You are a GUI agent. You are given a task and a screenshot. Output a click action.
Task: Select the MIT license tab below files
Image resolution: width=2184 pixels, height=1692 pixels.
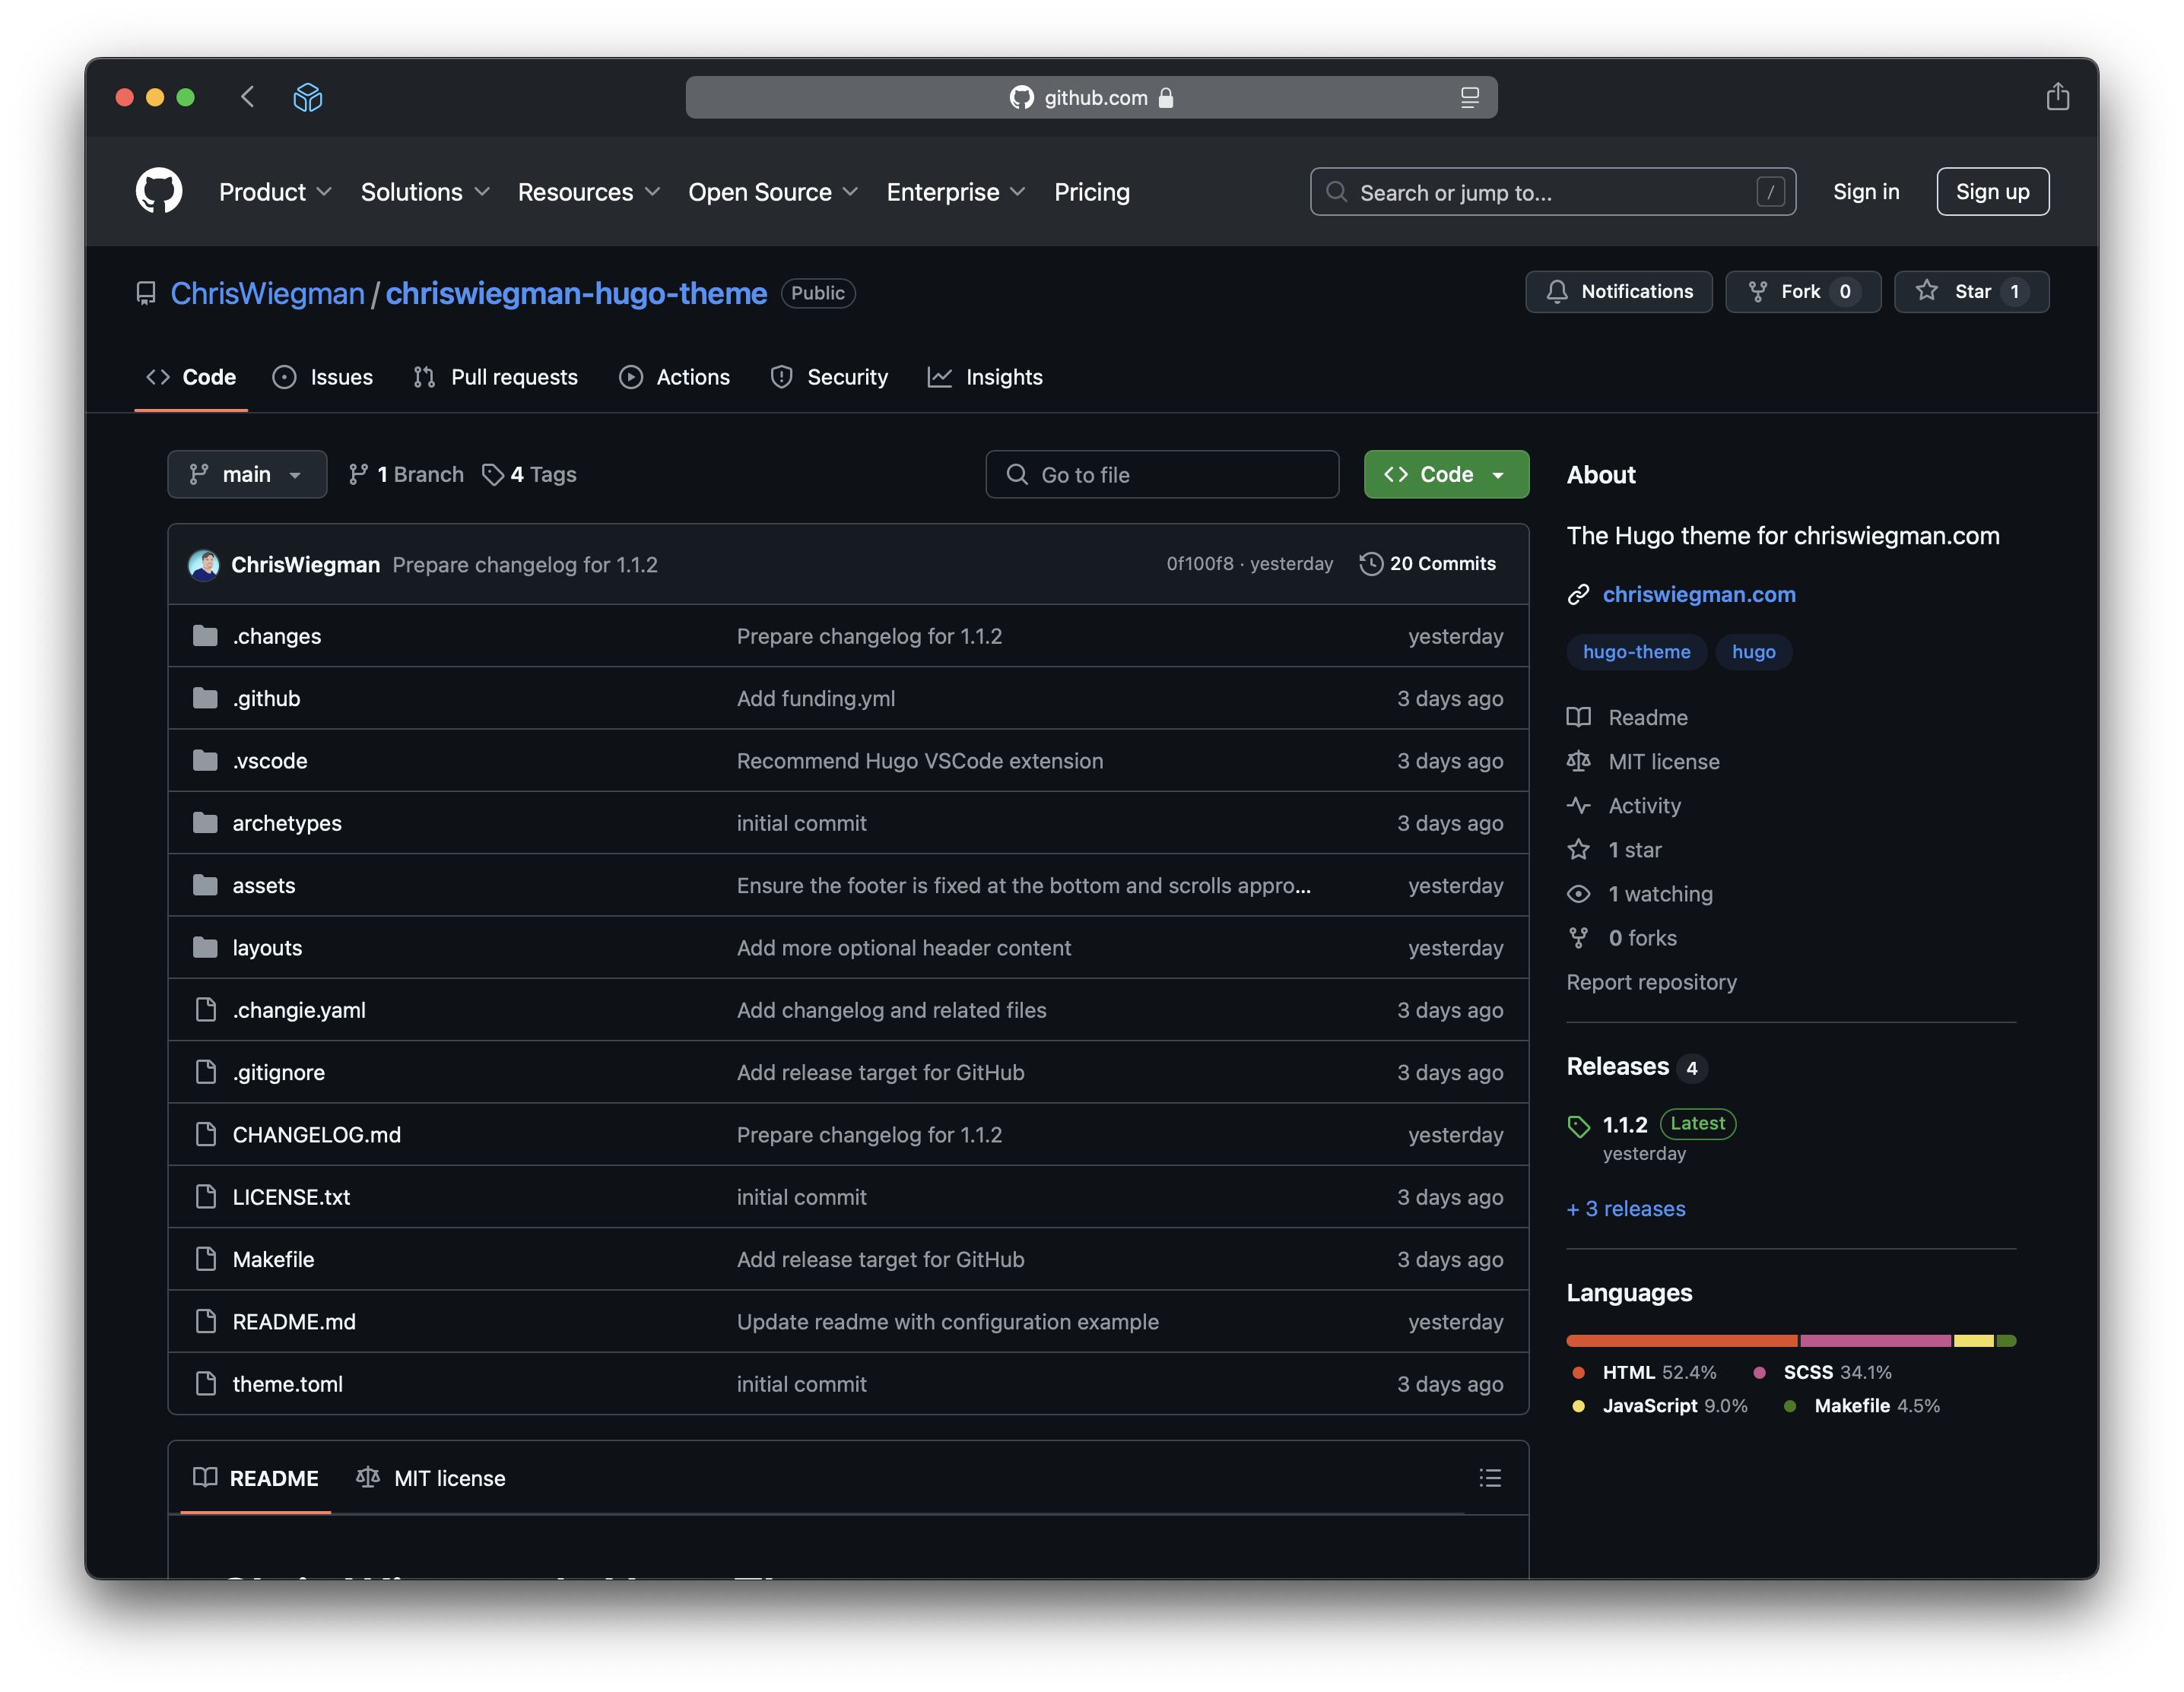coord(431,1478)
